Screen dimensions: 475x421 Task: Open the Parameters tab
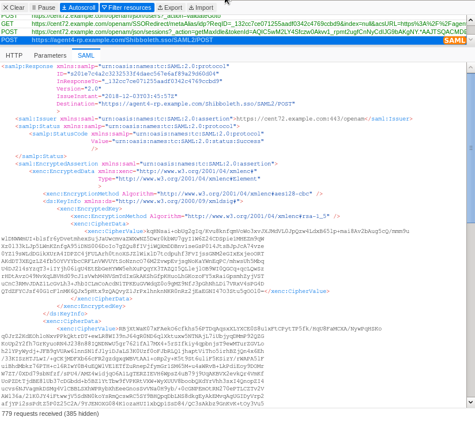coord(50,55)
